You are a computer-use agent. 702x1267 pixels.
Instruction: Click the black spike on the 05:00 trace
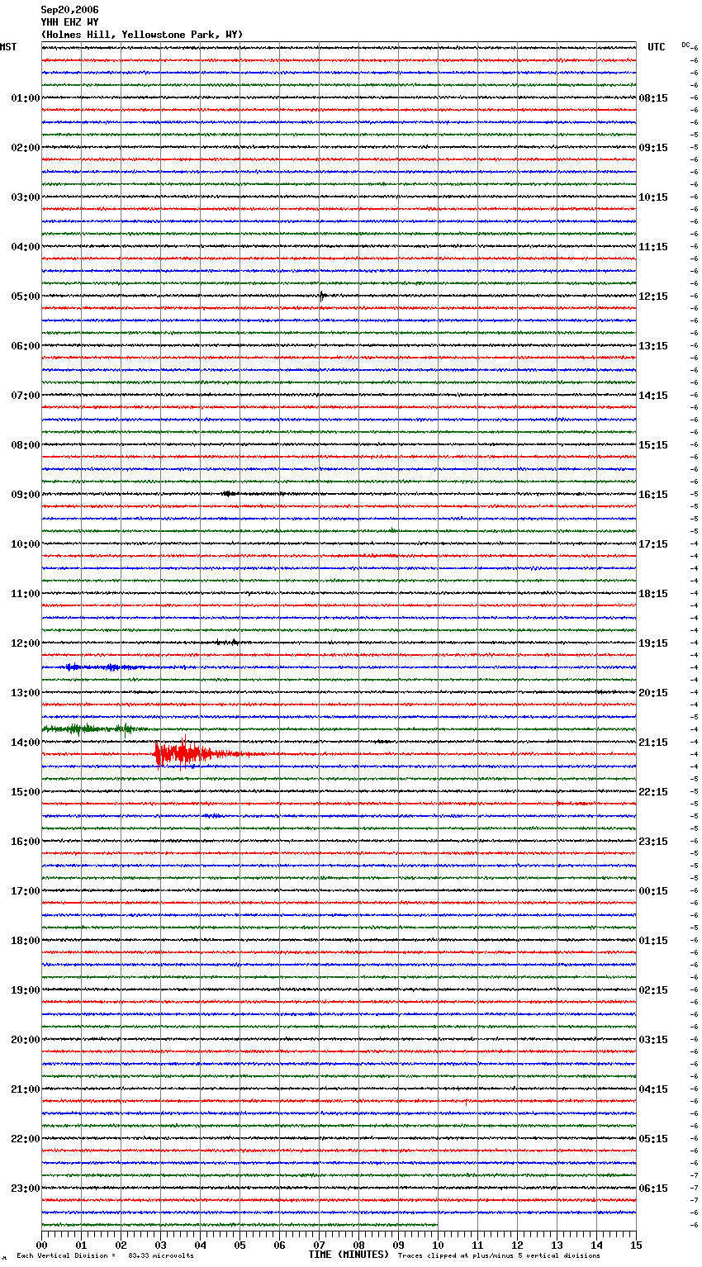pyautogui.click(x=322, y=296)
